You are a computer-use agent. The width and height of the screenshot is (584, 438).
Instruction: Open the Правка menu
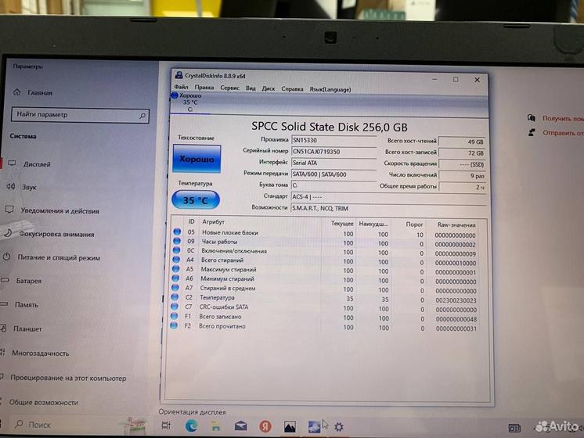coord(204,87)
